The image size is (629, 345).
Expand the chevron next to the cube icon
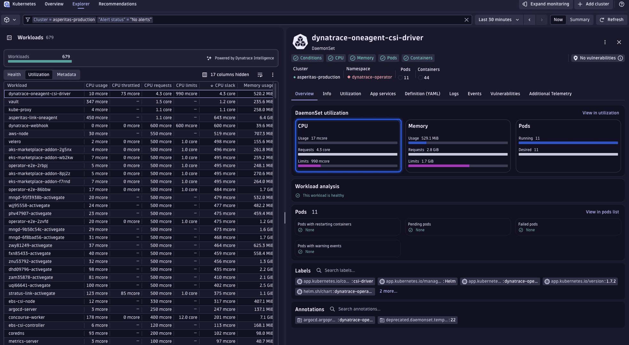coord(14,19)
